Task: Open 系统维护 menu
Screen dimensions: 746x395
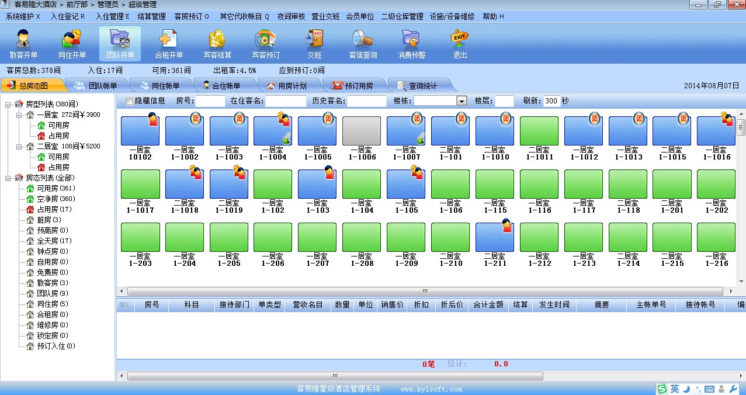Action: coord(23,16)
